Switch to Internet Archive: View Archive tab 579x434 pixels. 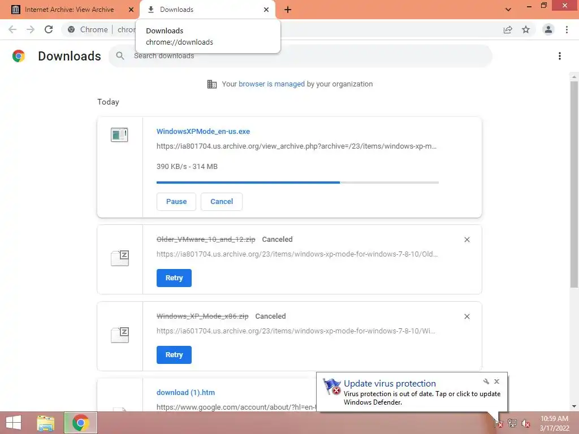tap(69, 10)
